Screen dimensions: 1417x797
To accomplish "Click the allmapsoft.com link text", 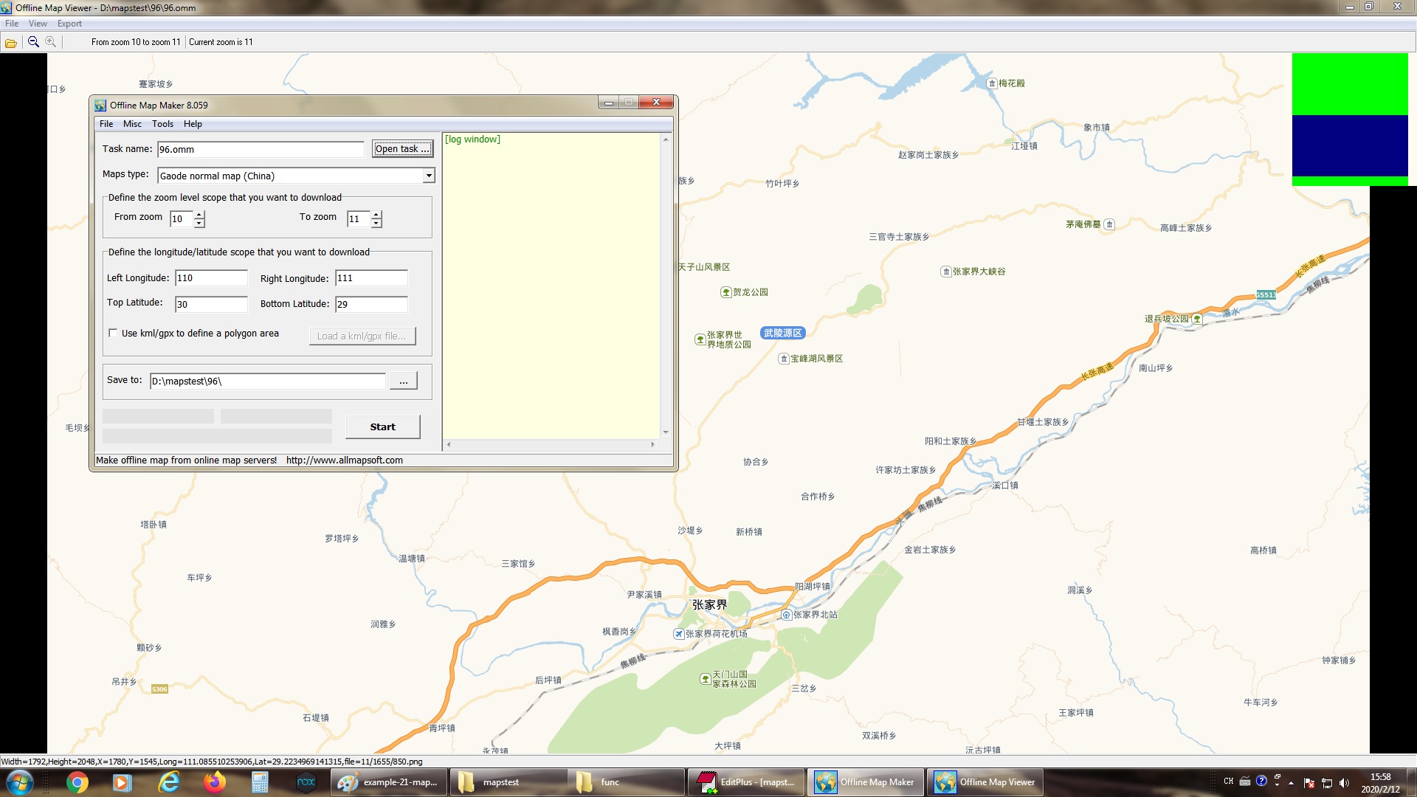I will point(344,460).
